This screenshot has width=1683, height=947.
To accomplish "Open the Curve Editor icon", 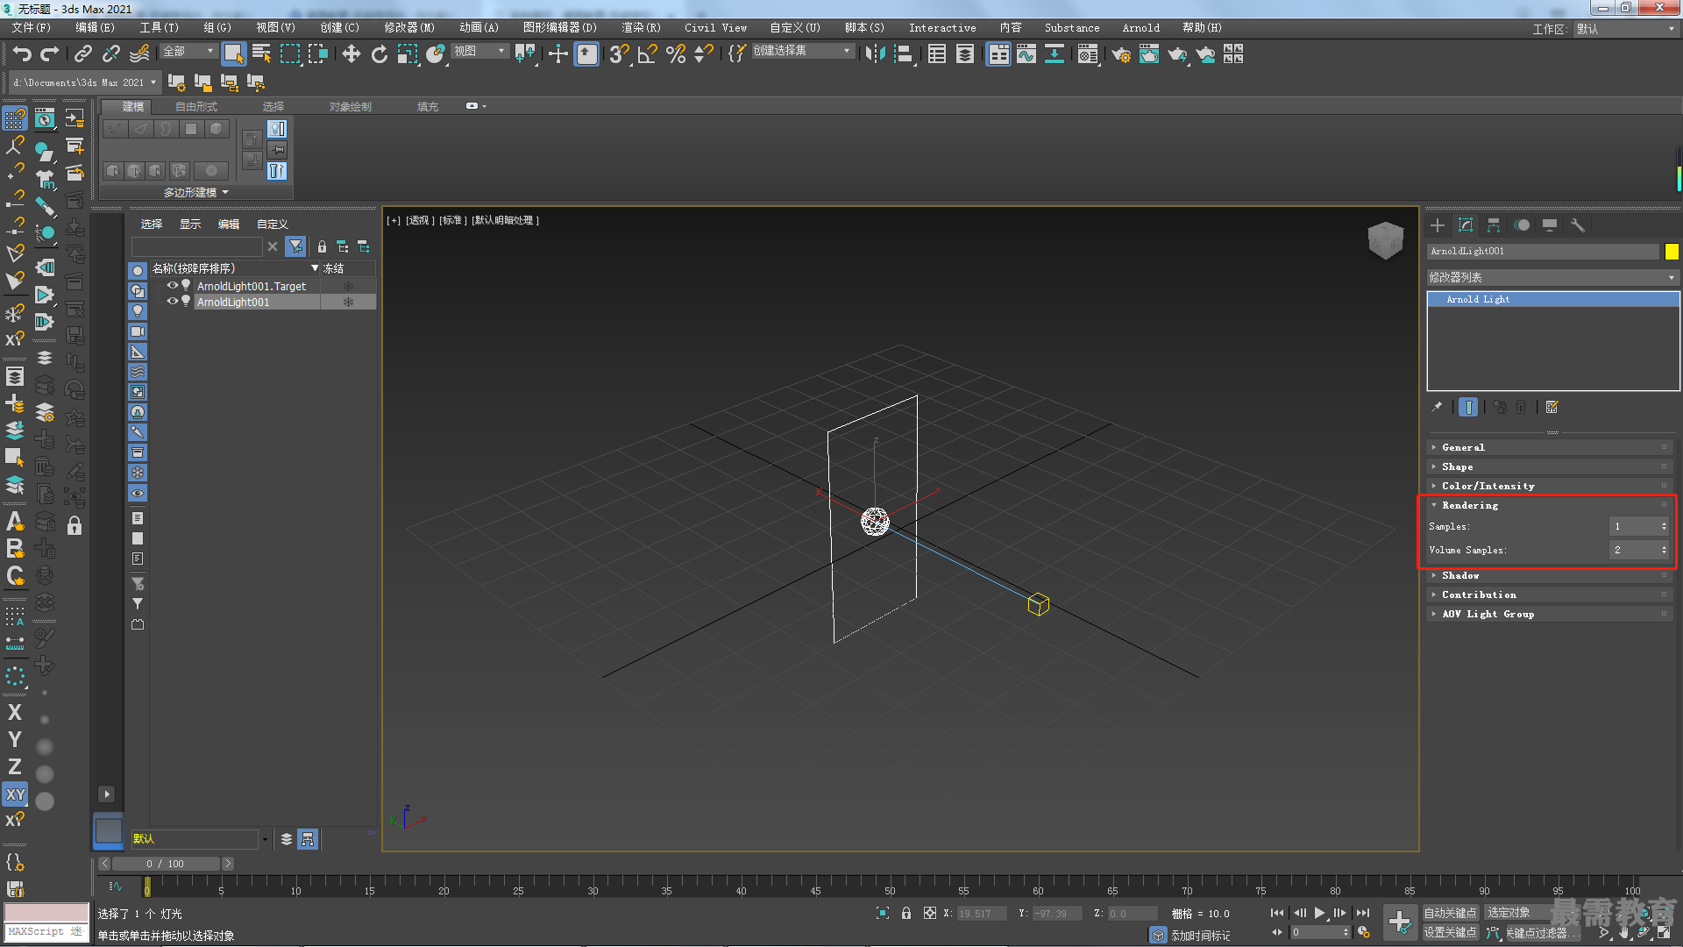I will coord(1026,54).
